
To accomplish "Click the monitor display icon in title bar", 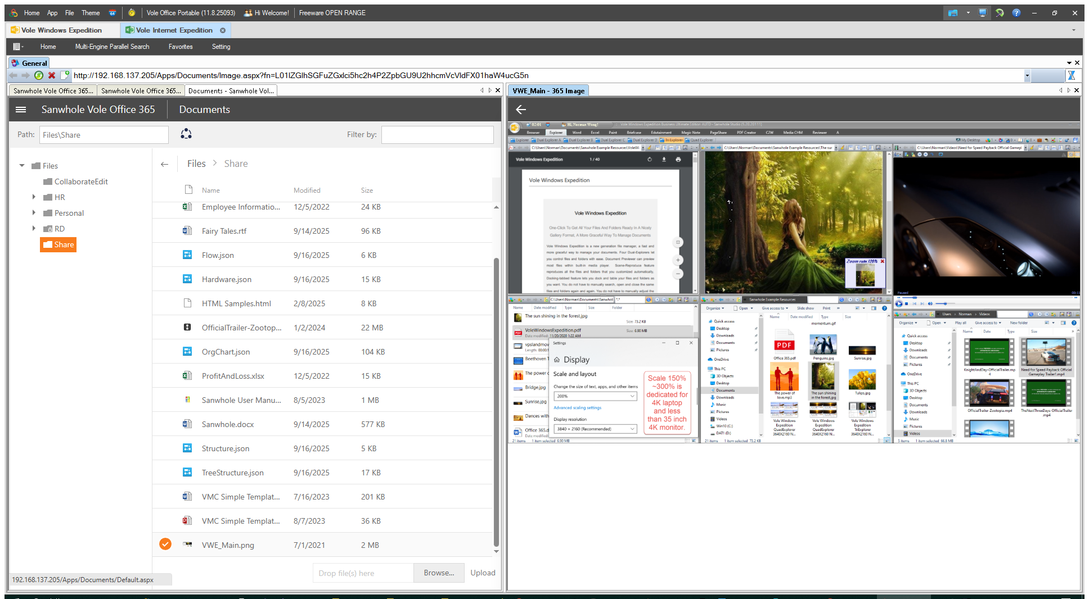I will [982, 12].
